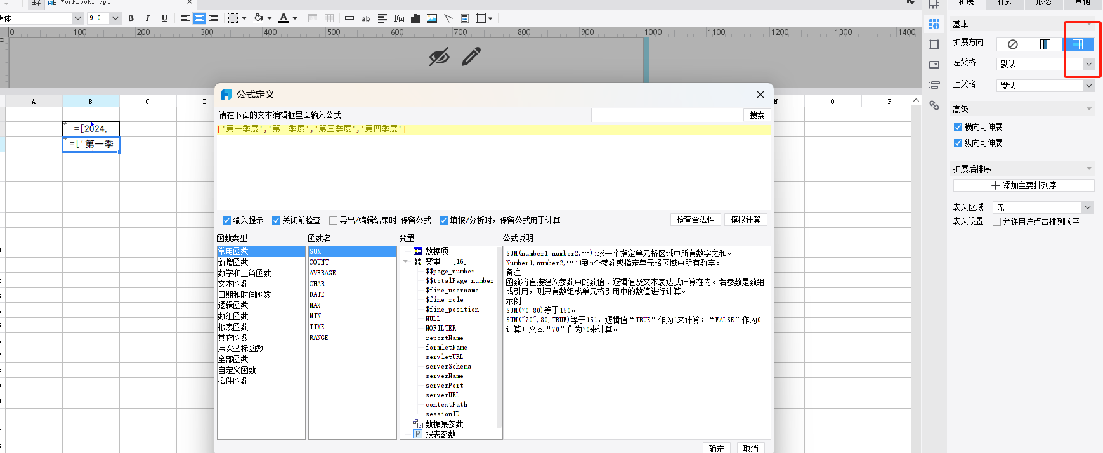
Task: Open font color dropdown arrow
Action: [x=295, y=18]
